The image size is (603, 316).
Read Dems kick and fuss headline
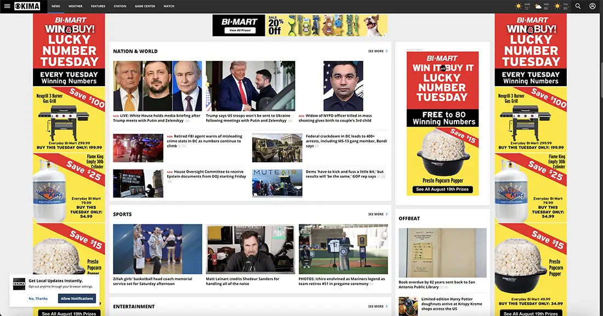pos(345,174)
